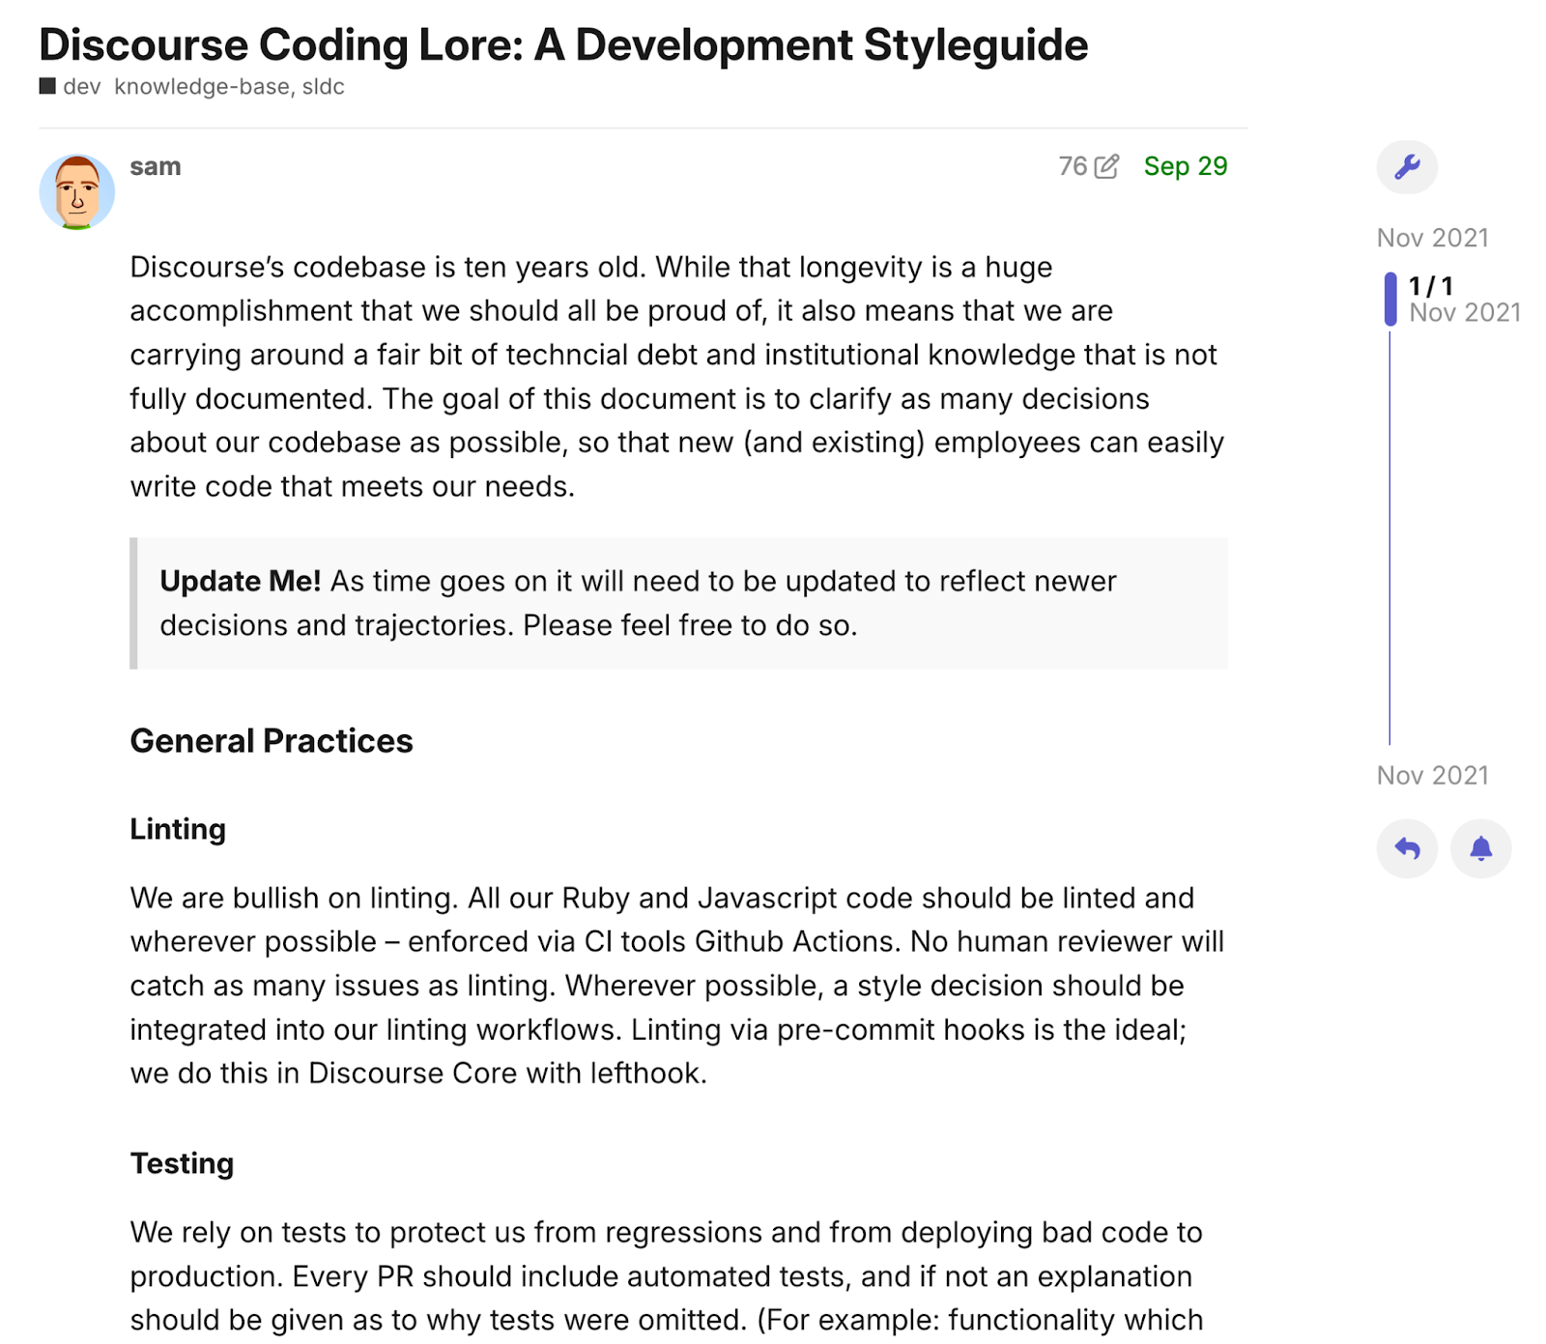The height and width of the screenshot is (1344, 1546).
Task: Click username sam to open user card
Action: point(156,165)
